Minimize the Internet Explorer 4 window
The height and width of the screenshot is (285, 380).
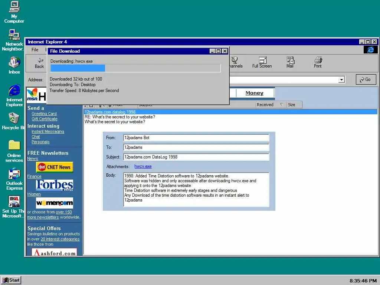362,42
